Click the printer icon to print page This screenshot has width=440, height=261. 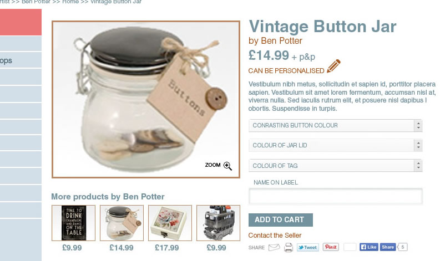coord(289,248)
